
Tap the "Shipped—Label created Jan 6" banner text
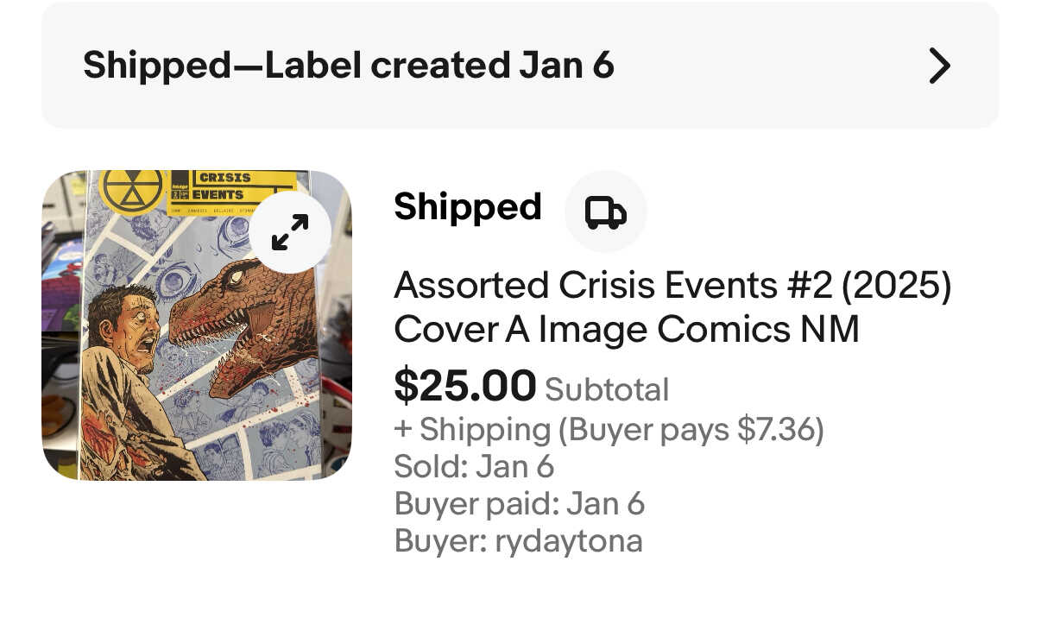(348, 66)
